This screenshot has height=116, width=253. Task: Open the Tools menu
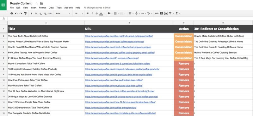click(59, 8)
